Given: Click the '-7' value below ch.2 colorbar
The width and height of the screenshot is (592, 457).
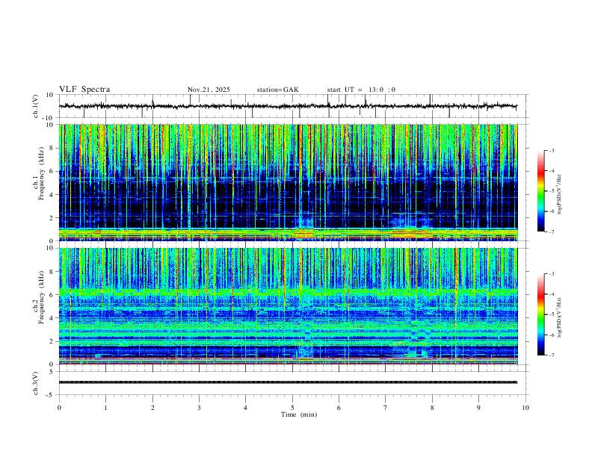Looking at the screenshot, I should click(x=551, y=355).
